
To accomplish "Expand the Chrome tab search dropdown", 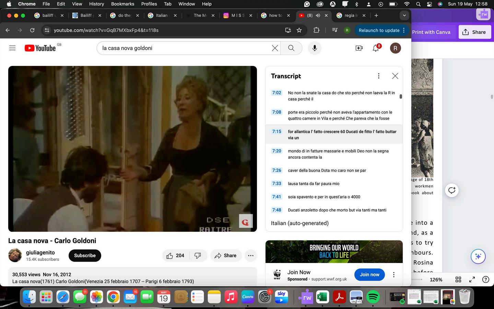I will coord(404,15).
